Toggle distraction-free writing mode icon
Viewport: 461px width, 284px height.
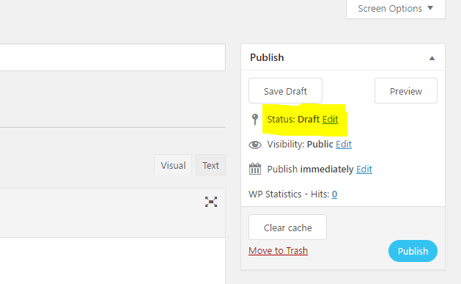click(211, 202)
